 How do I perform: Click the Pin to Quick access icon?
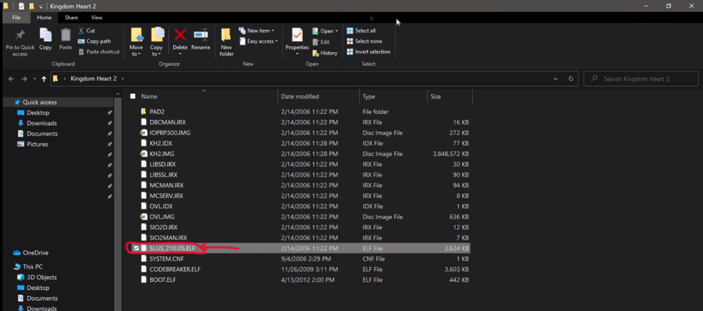coord(20,36)
